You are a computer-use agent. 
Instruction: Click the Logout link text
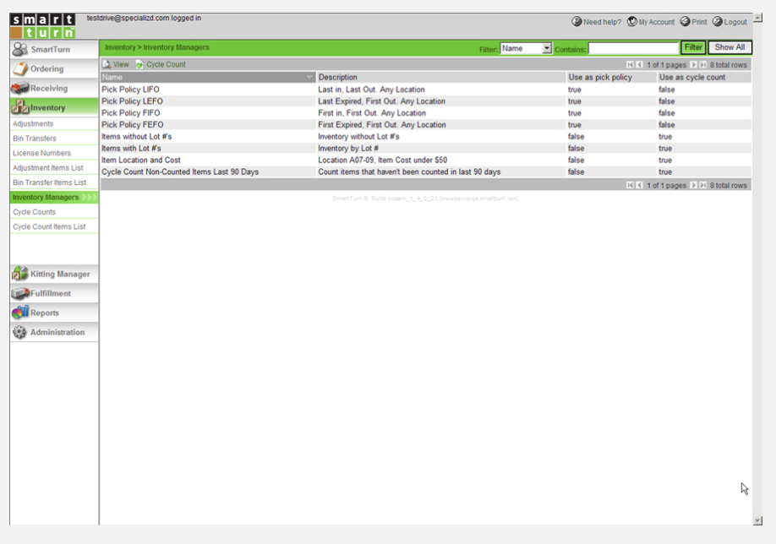(735, 22)
